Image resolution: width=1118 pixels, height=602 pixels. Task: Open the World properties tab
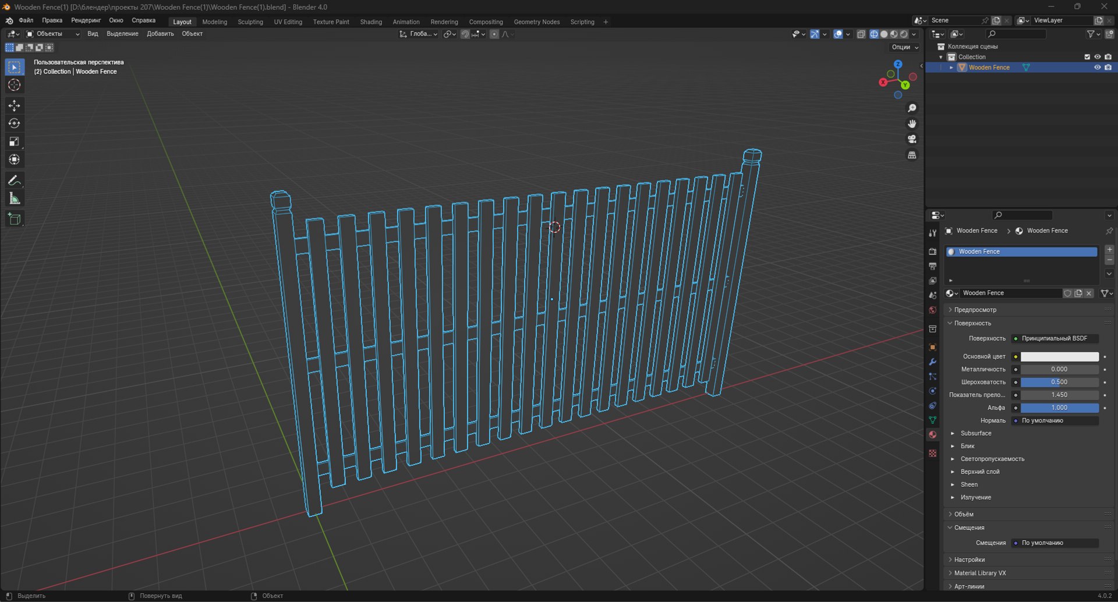(x=932, y=310)
